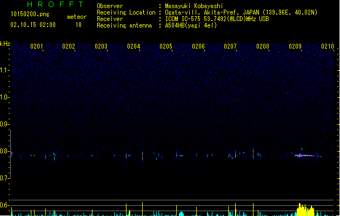Click the 0203 time marker

point(101,46)
